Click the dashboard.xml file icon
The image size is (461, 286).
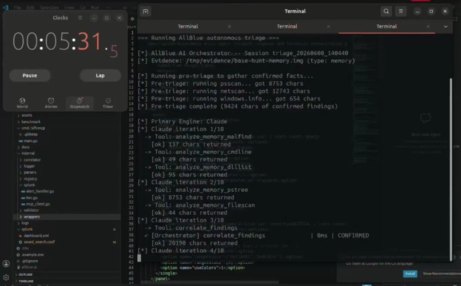[x=20, y=236]
